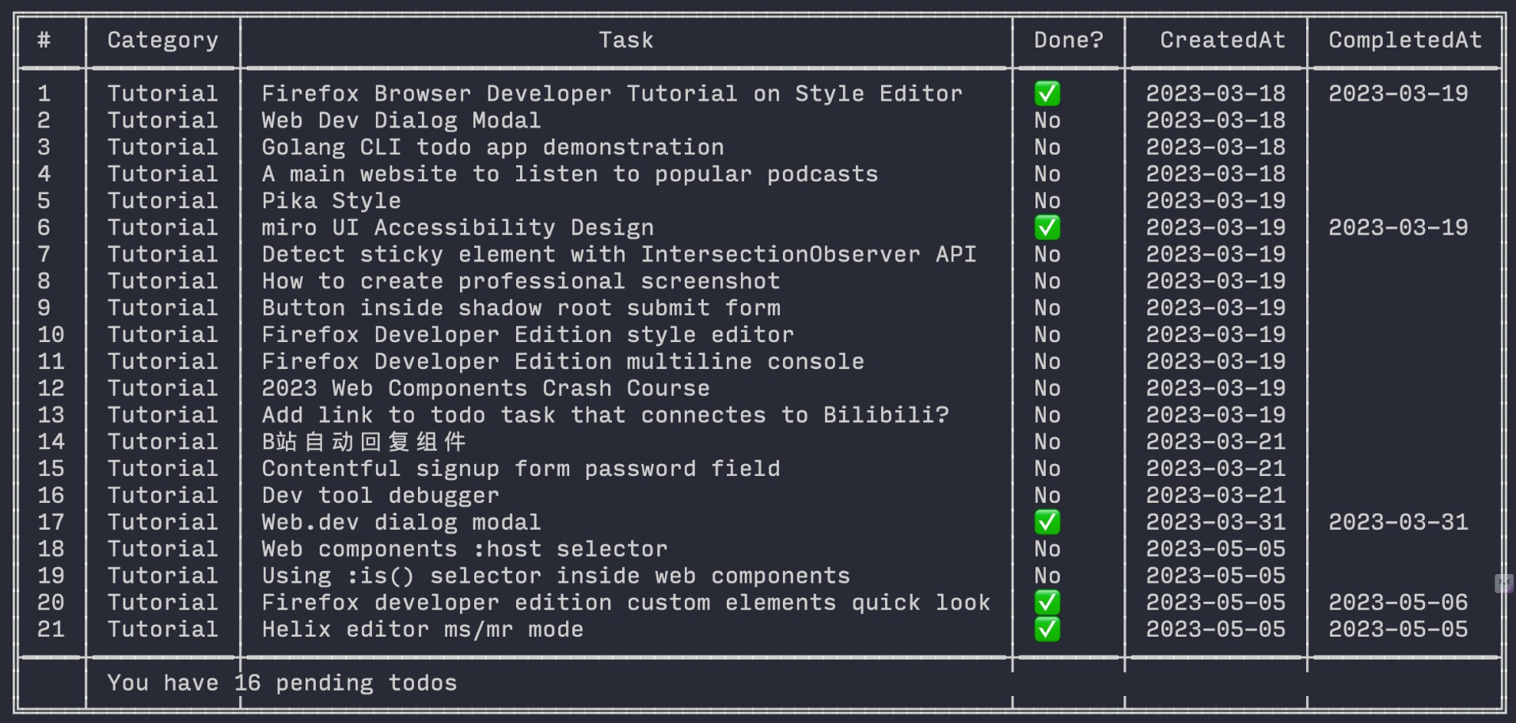Select task "Firefox Browser Developer Tutorial on Style Editor"
Image resolution: width=1516 pixels, height=723 pixels.
point(612,93)
